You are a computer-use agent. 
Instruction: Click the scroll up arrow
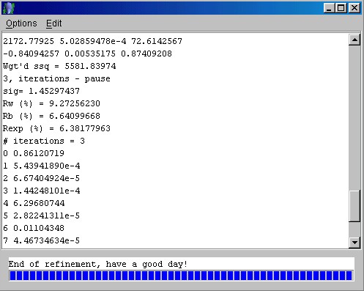pyautogui.click(x=354, y=40)
